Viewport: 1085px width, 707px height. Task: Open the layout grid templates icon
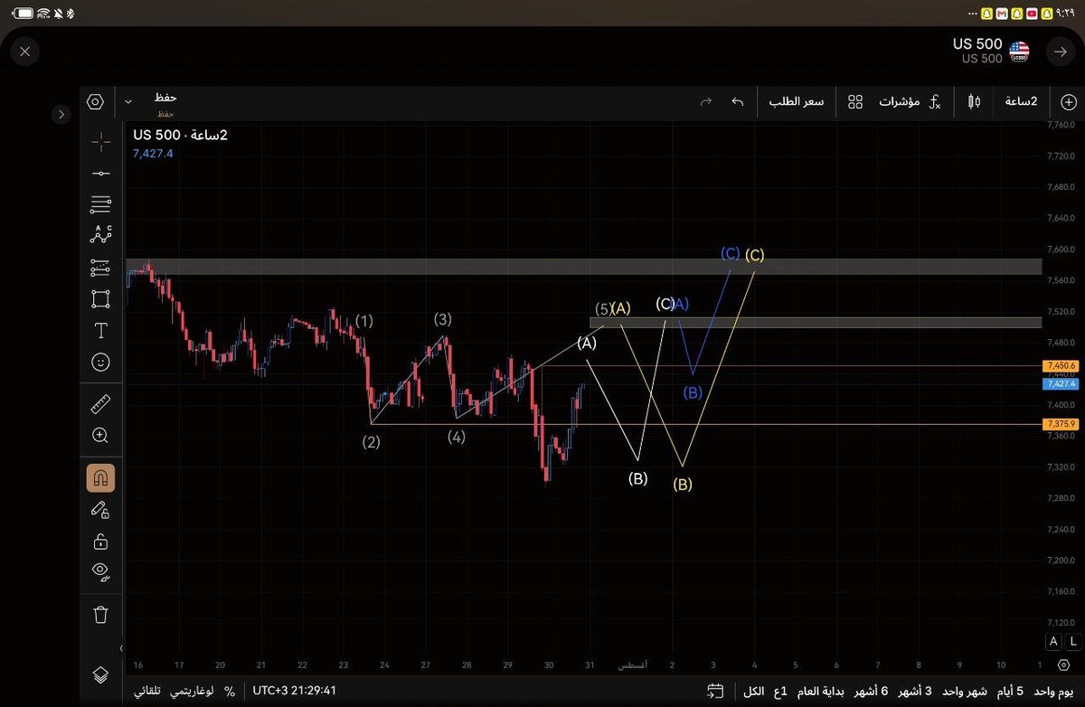point(855,101)
